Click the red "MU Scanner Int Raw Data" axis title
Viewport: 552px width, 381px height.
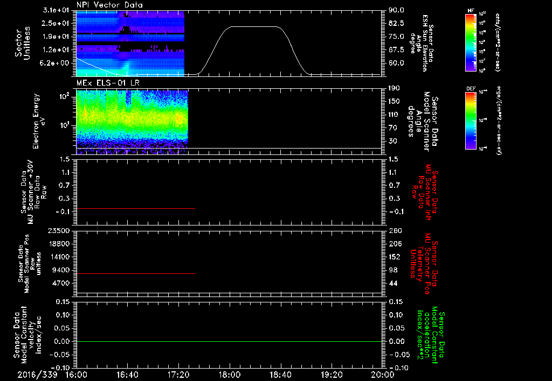pos(425,192)
